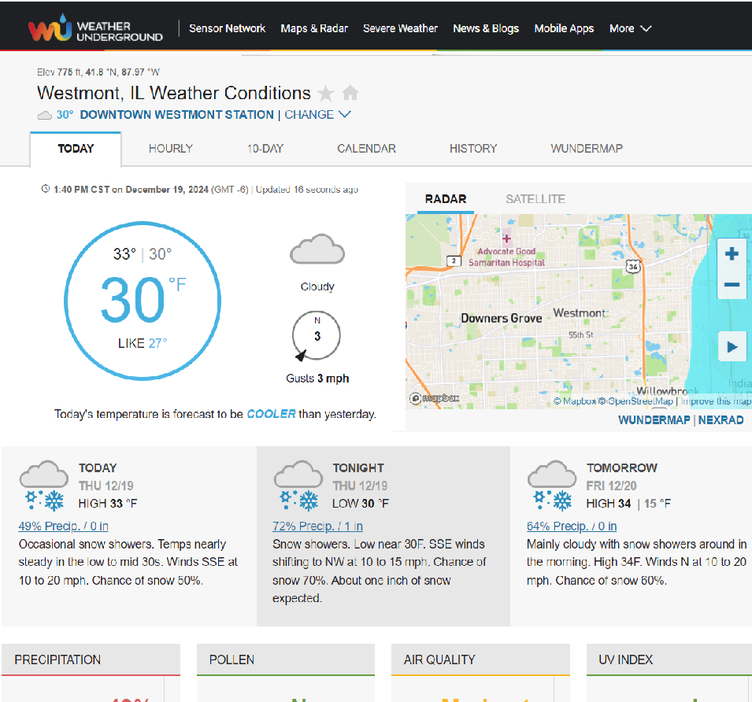Open the 10-Day forecast tab
752x702 pixels.
pos(265,148)
